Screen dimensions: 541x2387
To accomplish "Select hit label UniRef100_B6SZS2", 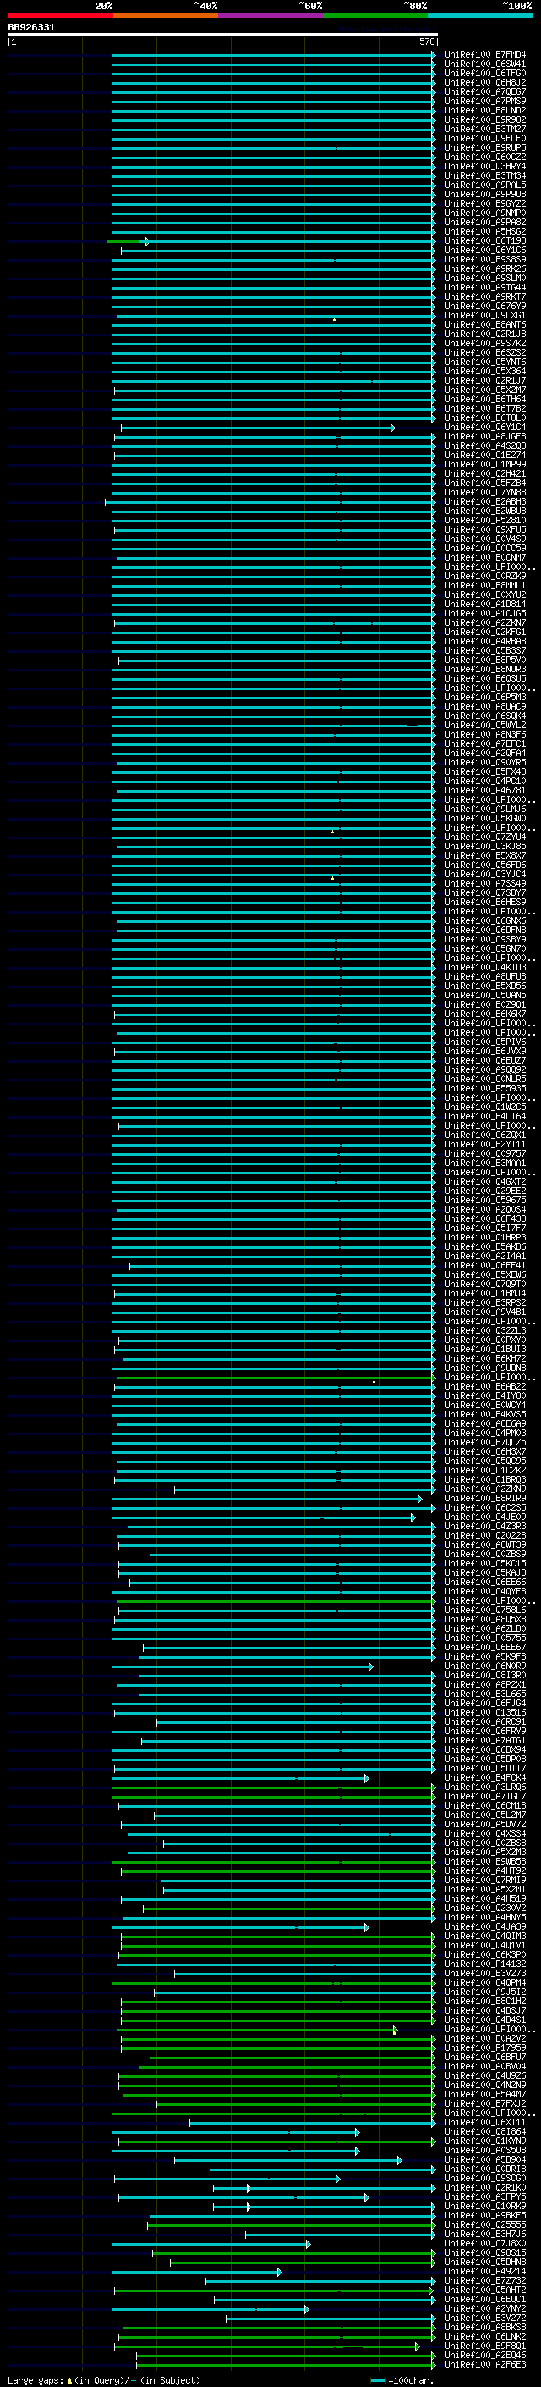I will 484,353.
